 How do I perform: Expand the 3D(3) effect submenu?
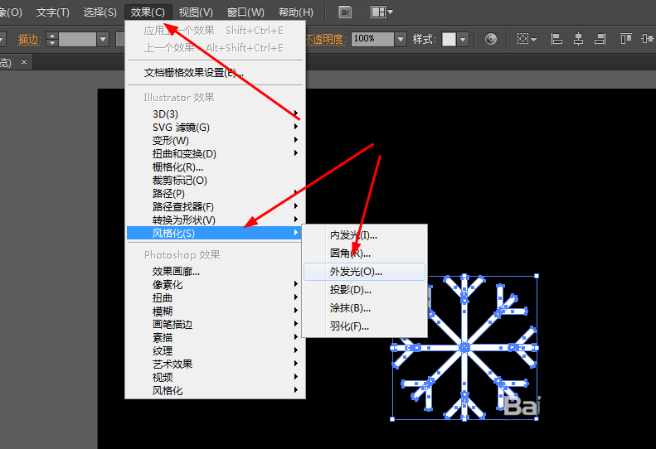(x=215, y=113)
